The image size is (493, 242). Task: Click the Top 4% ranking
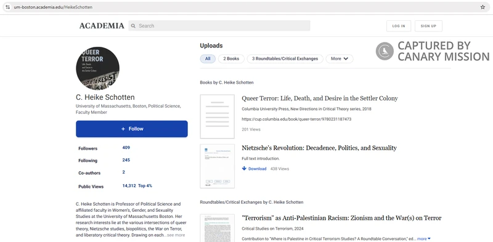[145, 186]
